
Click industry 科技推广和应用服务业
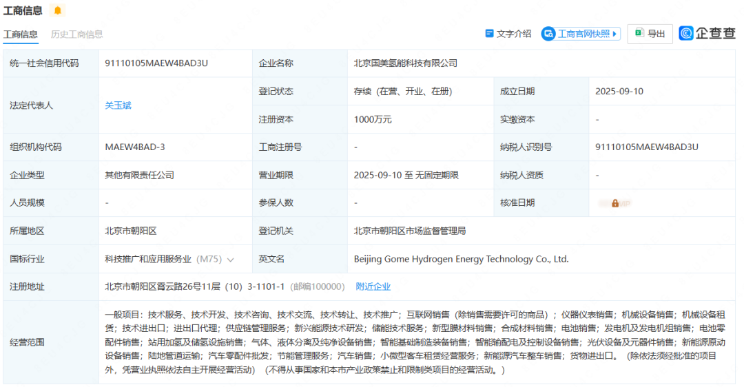[x=148, y=259]
